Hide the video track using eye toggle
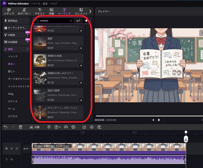 12,148
